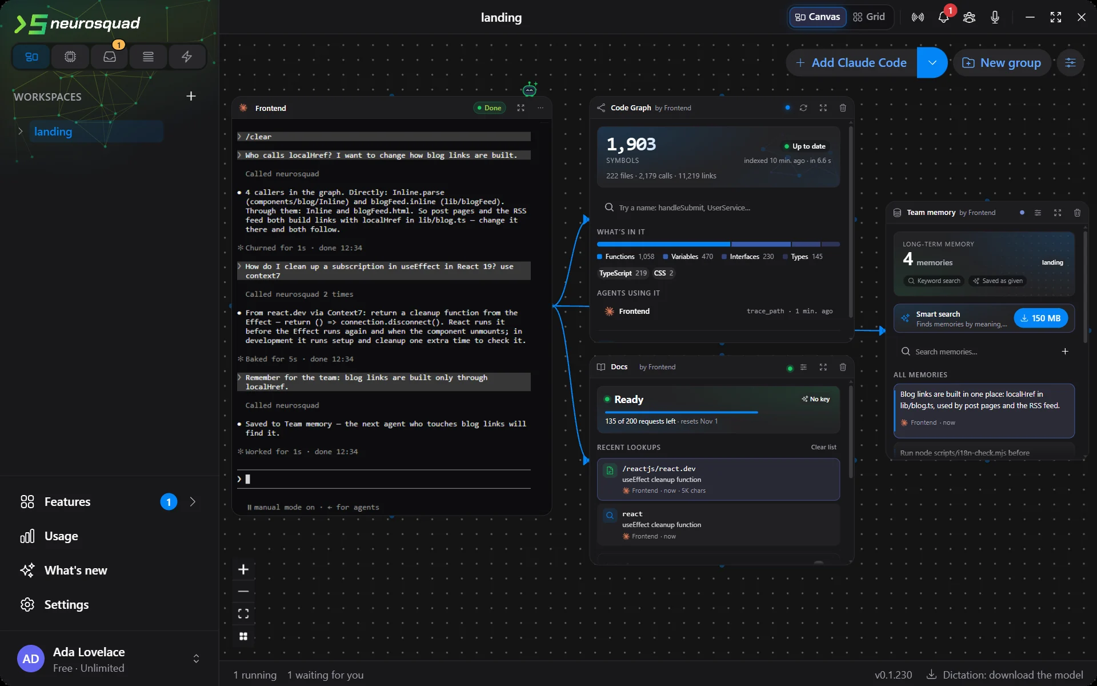Open the canvas layout sidebar tab
This screenshot has height=686, width=1097.
(31, 57)
